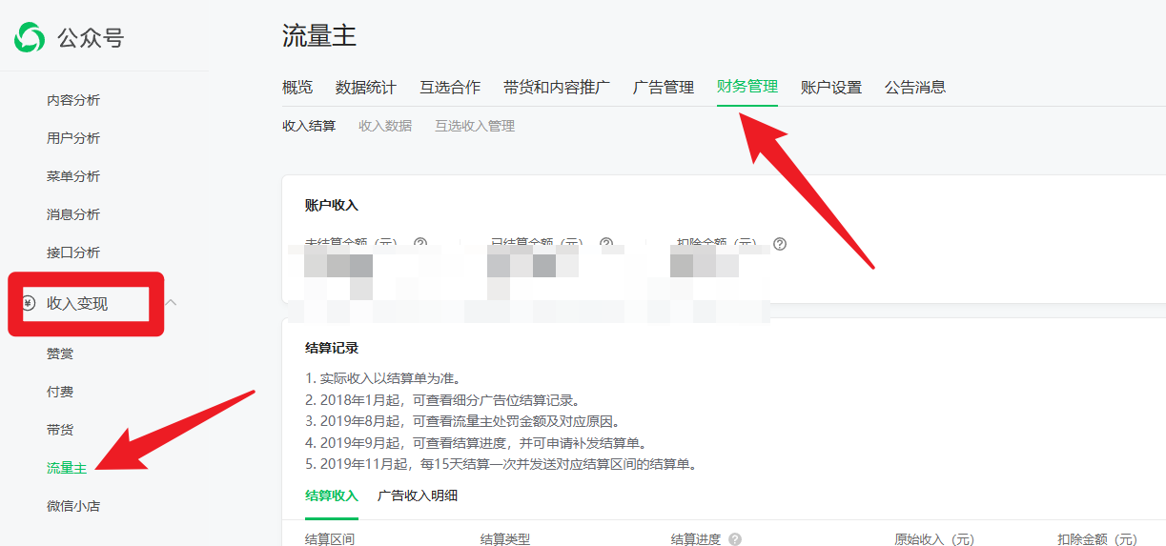Open 用户分析 in the sidebar
Image resolution: width=1166 pixels, height=546 pixels.
point(73,138)
